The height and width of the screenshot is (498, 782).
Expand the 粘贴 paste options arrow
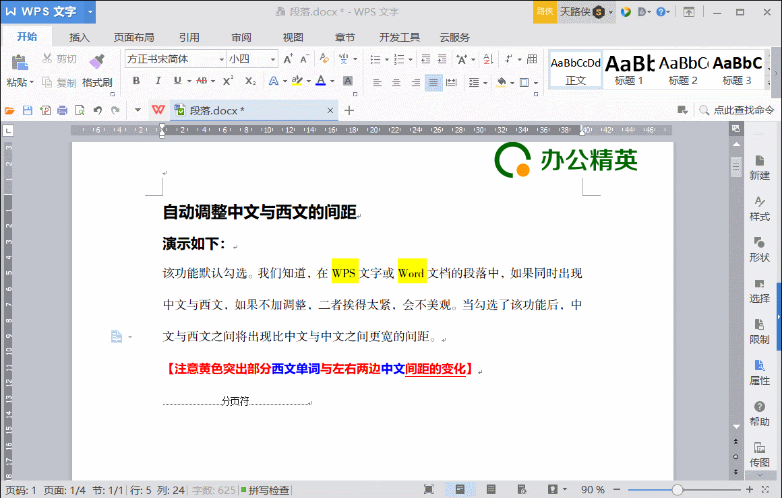pyautogui.click(x=32, y=82)
